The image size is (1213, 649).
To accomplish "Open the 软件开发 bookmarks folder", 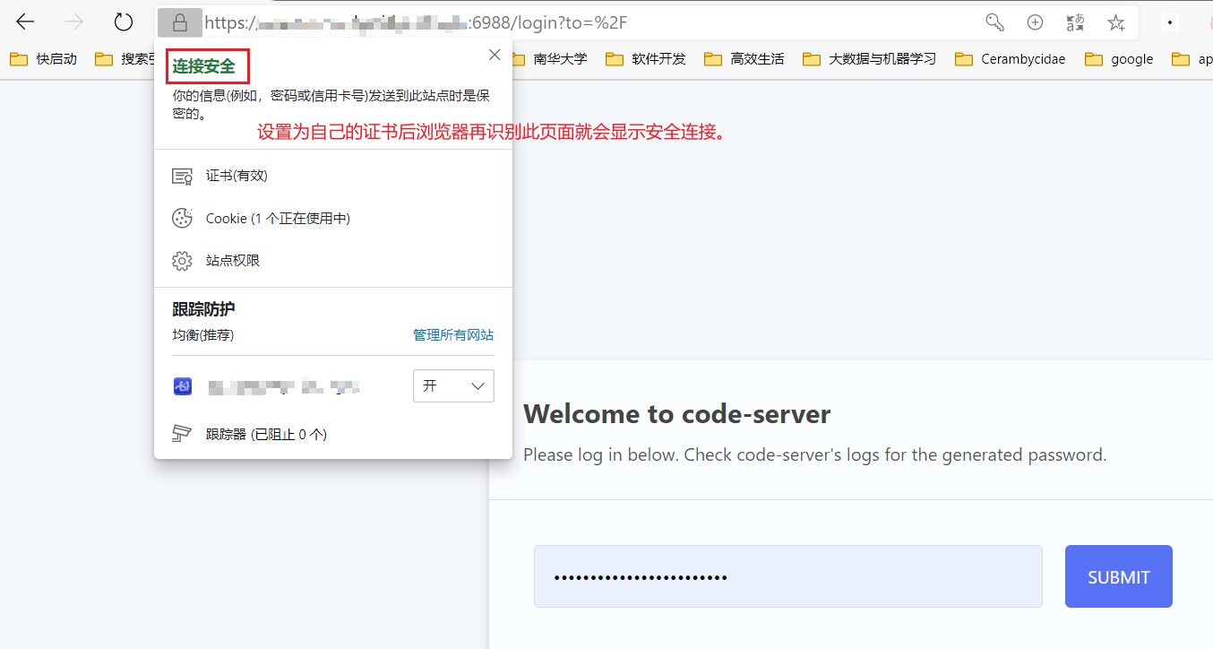I will coord(646,59).
